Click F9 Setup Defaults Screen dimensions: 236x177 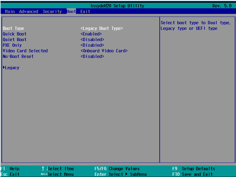point(194,168)
